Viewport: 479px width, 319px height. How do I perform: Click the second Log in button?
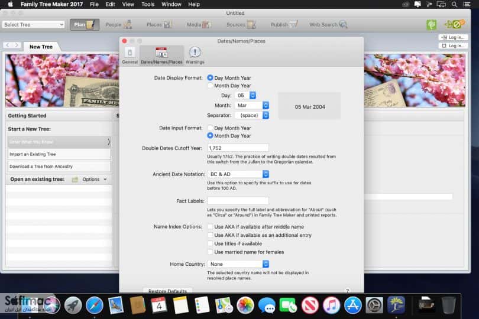pyautogui.click(x=454, y=46)
